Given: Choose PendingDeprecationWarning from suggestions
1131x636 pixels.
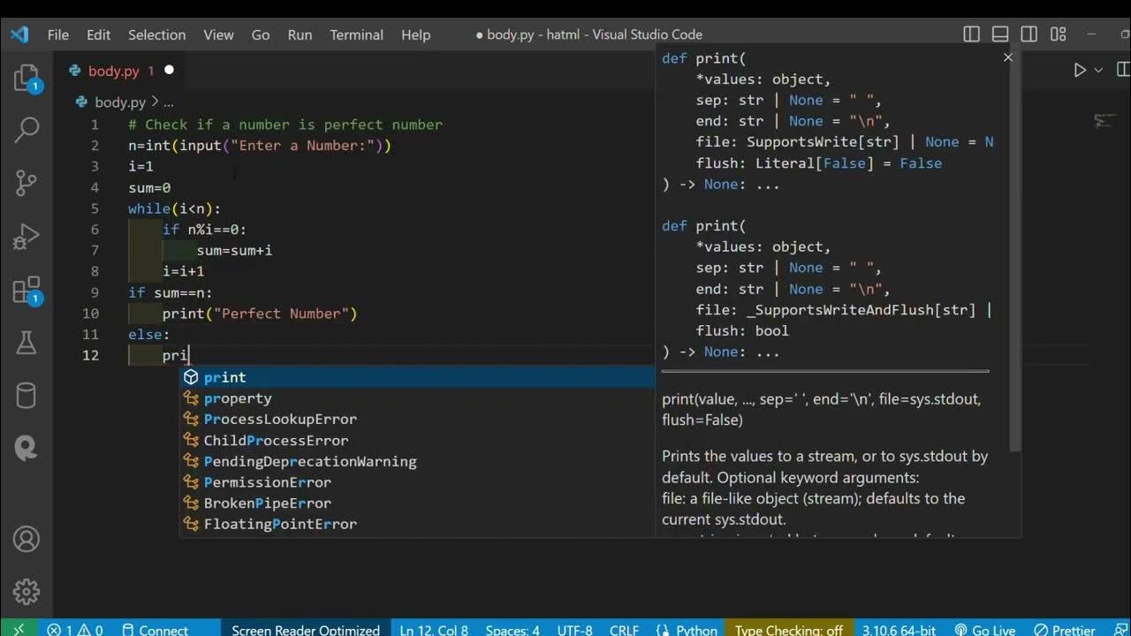Looking at the screenshot, I should (417, 461).
